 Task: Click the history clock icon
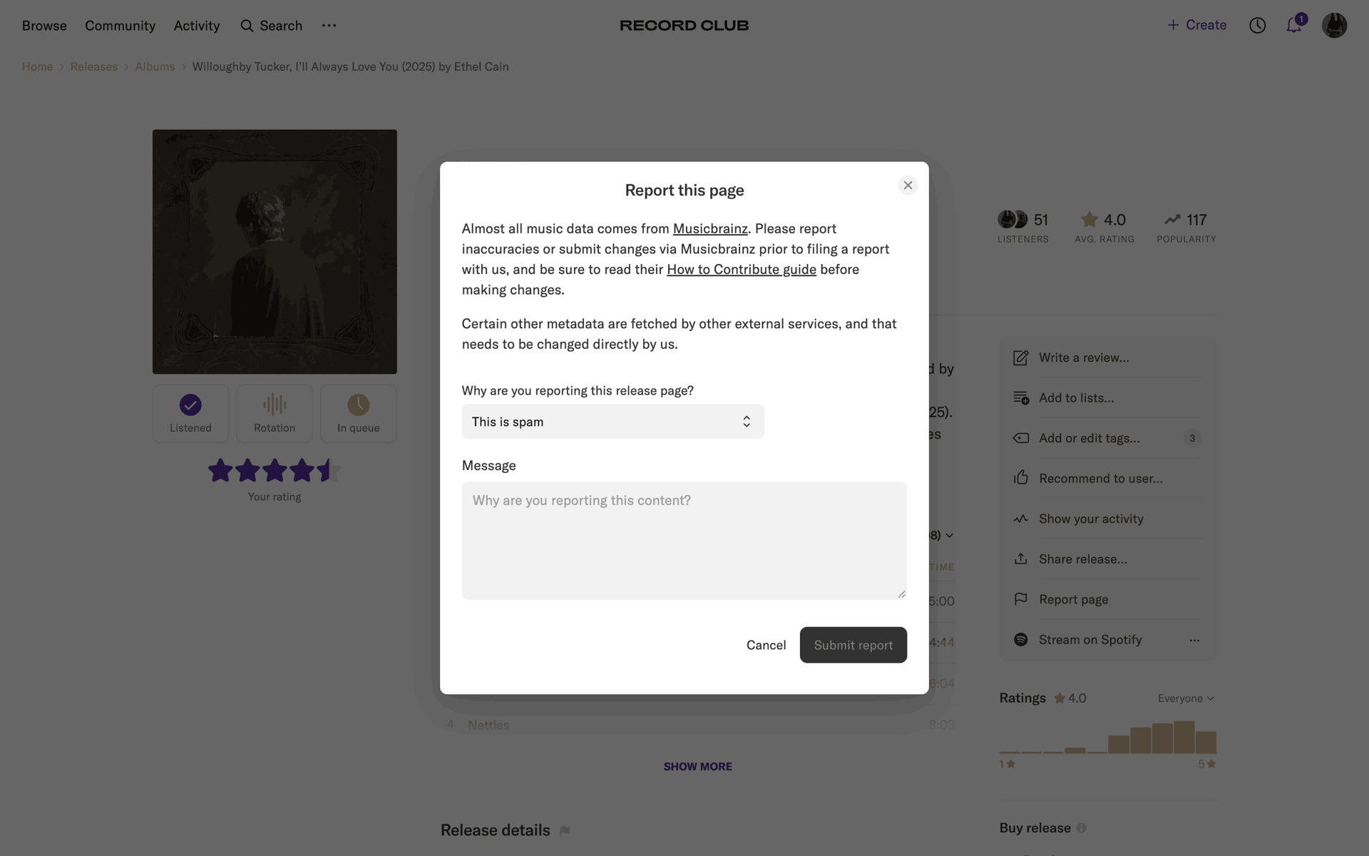(x=1257, y=25)
